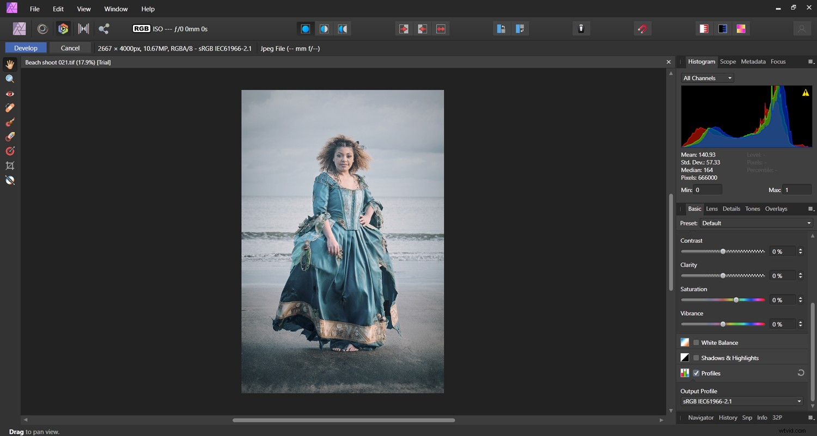The width and height of the screenshot is (817, 436).
Task: Open the View menu
Action: 83,9
